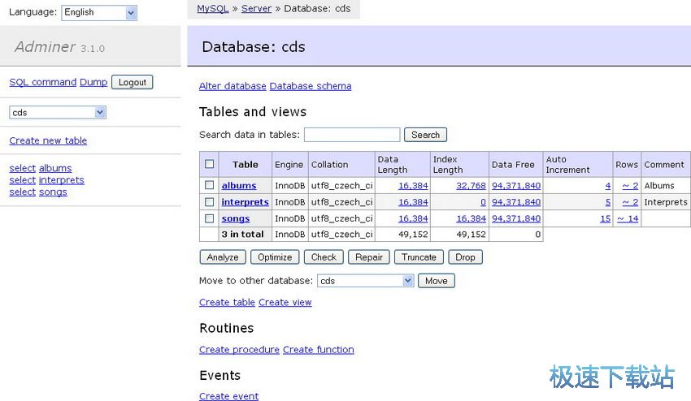Open the Alter database link
The image size is (691, 401).
(233, 86)
